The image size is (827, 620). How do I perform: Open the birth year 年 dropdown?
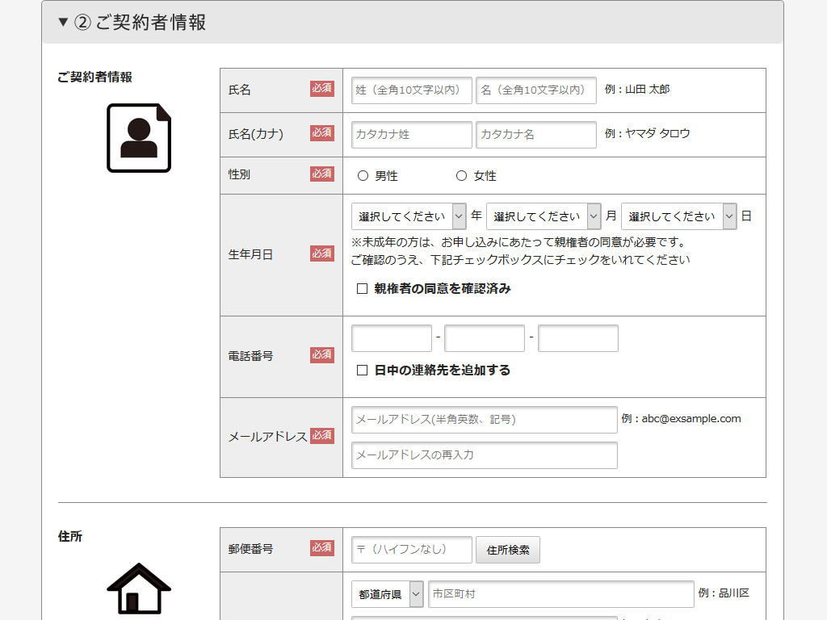tap(409, 216)
